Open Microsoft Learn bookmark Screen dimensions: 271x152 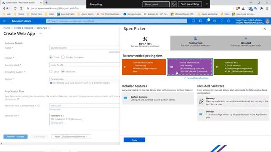pos(183,14)
